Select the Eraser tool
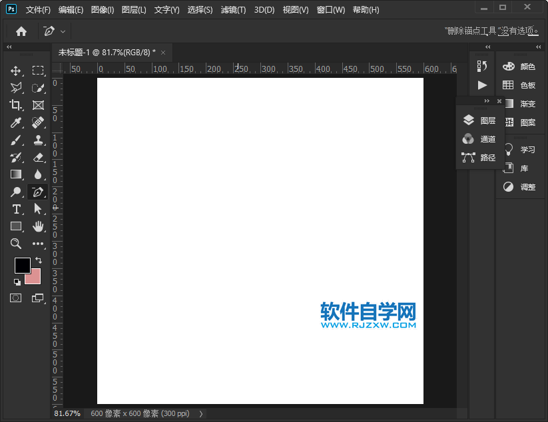Screen dimensions: 548x422 click(38, 157)
